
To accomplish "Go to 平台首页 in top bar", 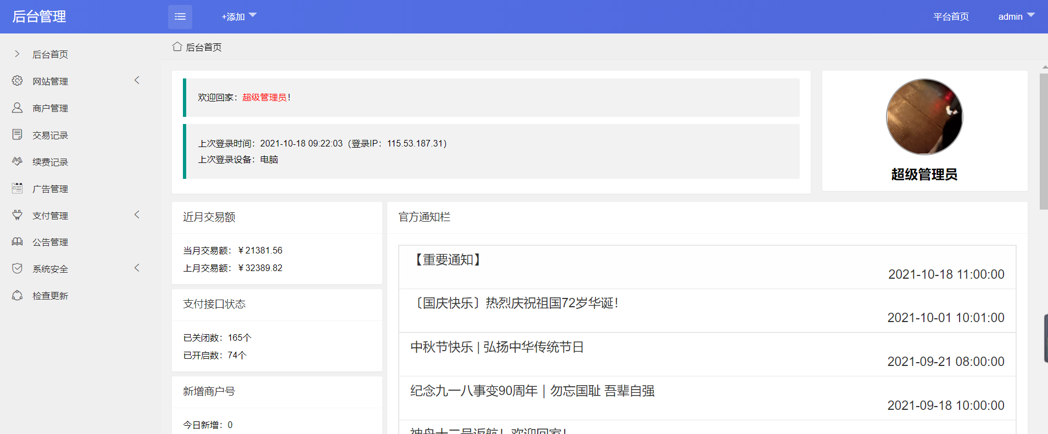I will pos(951,16).
